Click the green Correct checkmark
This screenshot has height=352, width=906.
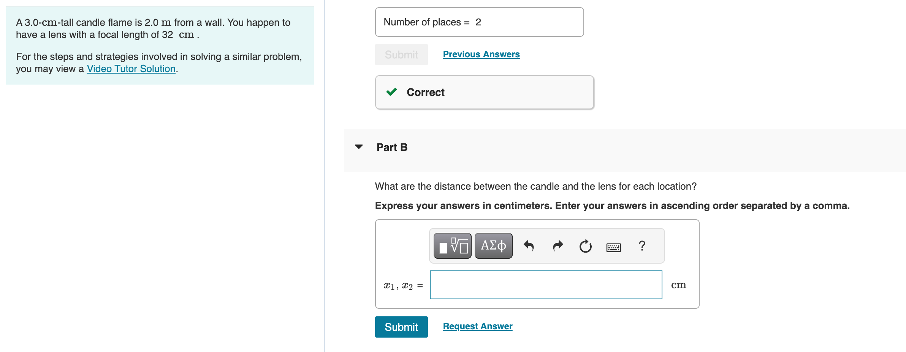click(x=392, y=92)
